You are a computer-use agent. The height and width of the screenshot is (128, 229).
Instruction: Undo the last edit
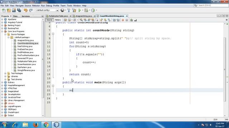(25, 10)
